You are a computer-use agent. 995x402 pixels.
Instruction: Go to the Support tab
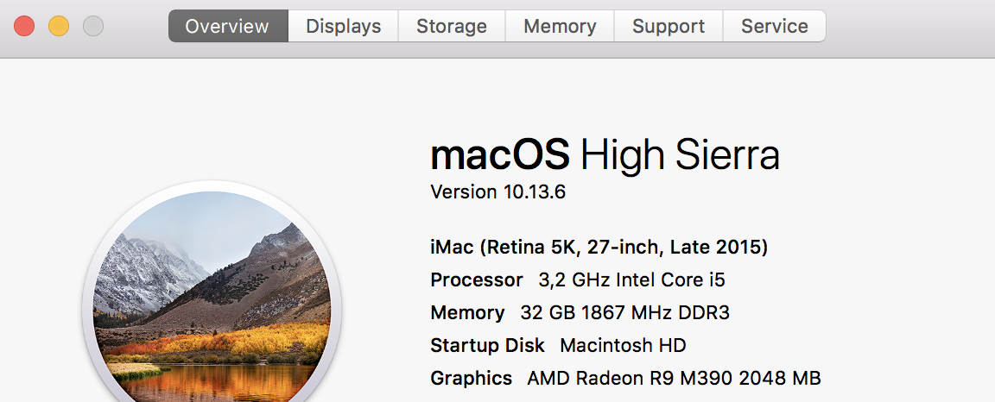(668, 26)
